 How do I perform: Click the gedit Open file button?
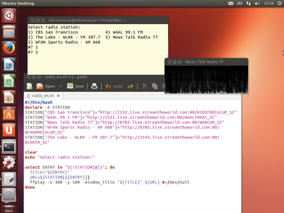point(46,86)
